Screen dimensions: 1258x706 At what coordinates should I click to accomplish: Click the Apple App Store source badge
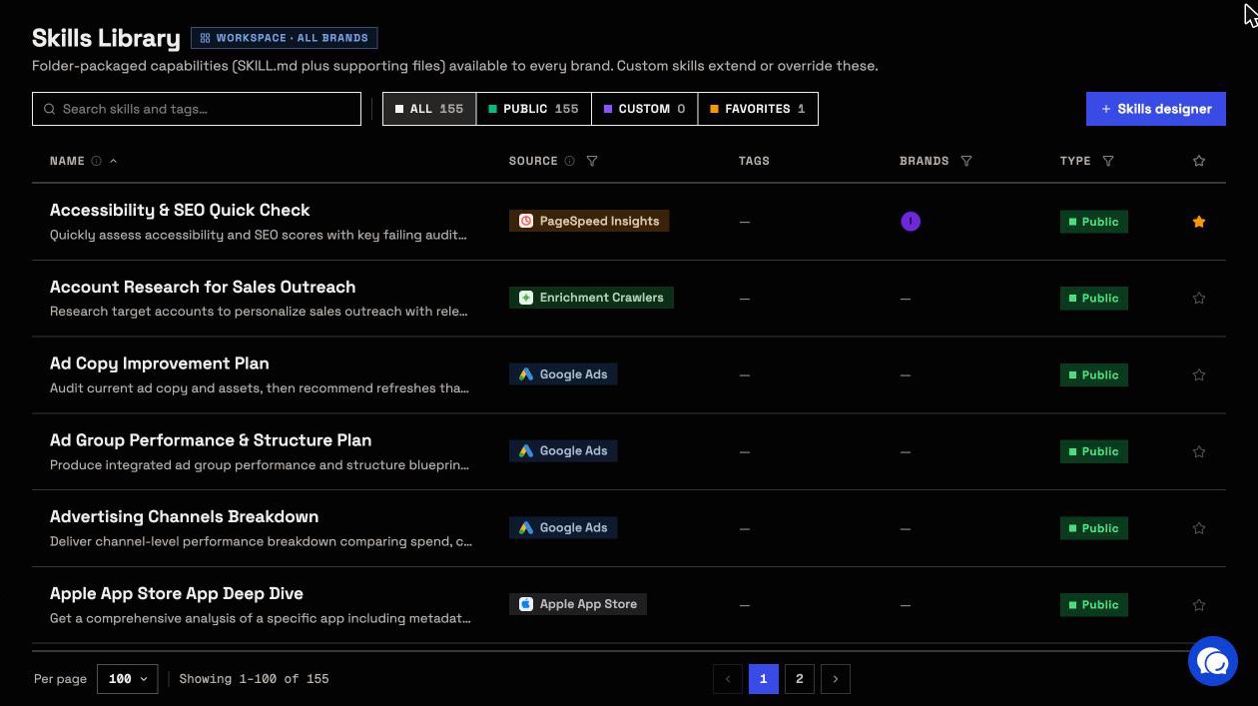pos(578,604)
